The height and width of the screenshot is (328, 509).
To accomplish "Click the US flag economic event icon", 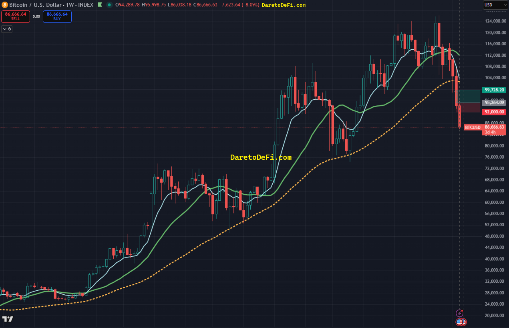I will coord(459,322).
